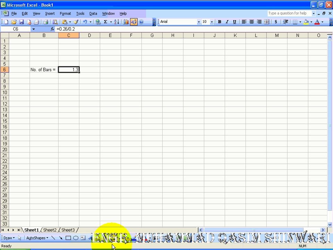Open the Draw menu button

tap(9, 238)
